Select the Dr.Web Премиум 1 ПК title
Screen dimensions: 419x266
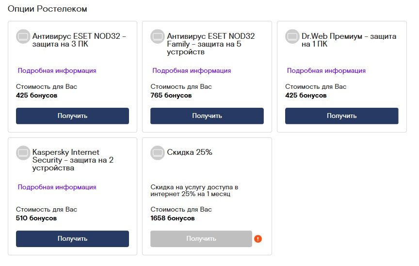point(349,40)
